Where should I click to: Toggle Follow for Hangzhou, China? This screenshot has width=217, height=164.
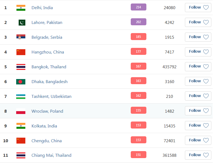pos(198,52)
